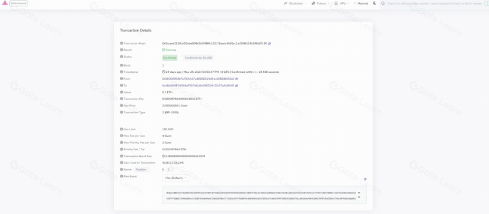Click the Position label next to Nonce
The width and height of the screenshot is (489, 214).
point(141,170)
